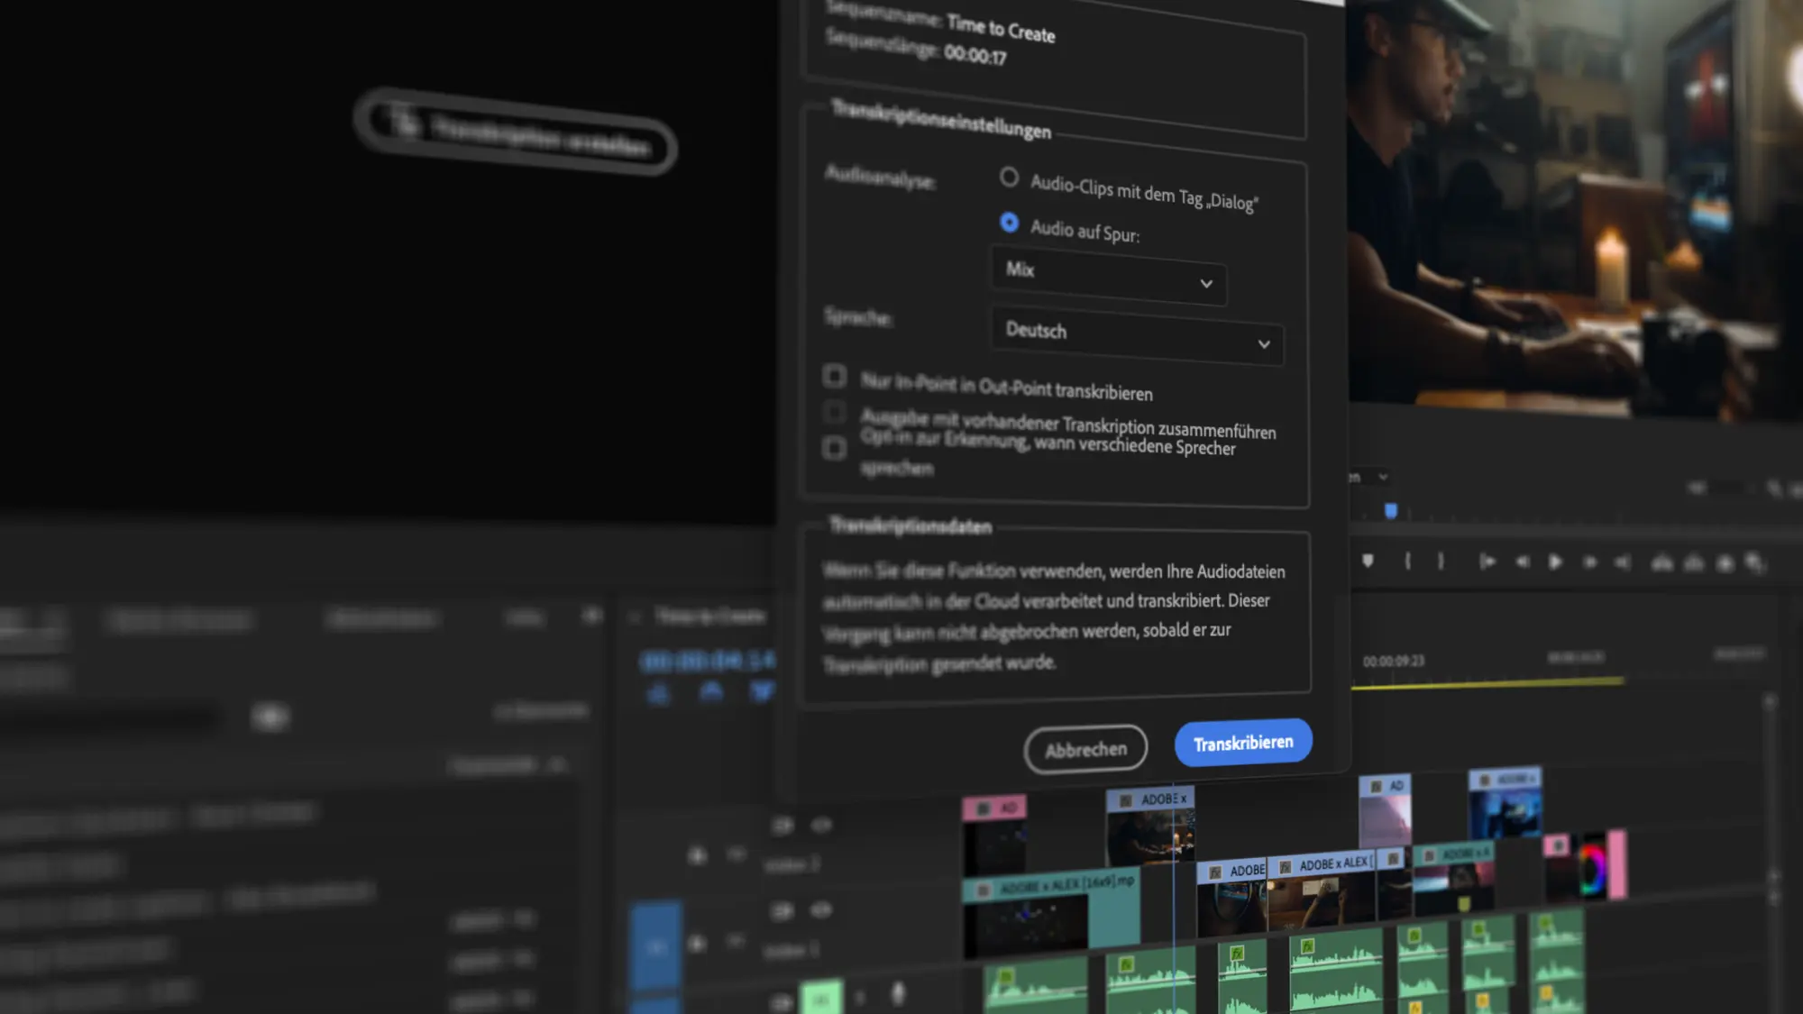Toggle sync lock on video track 1
The width and height of the screenshot is (1803, 1014).
[x=783, y=910]
